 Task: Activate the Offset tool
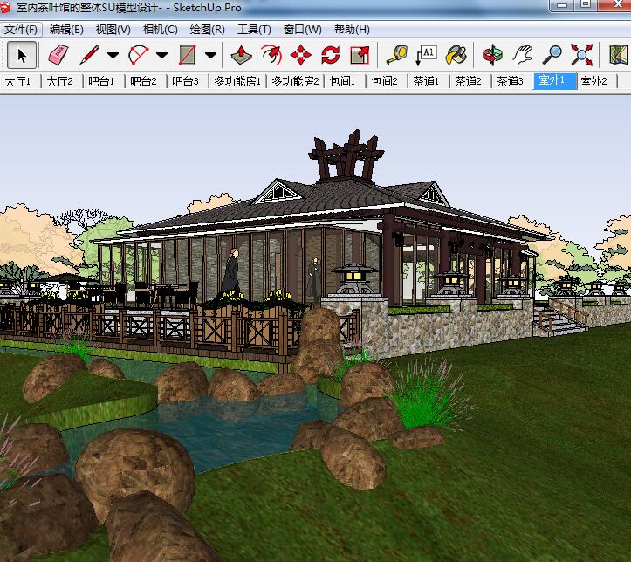pos(271,55)
